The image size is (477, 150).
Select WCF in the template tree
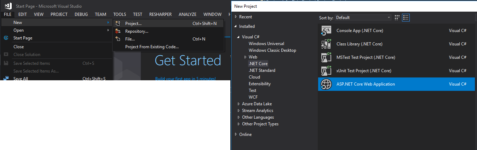pos(253,97)
